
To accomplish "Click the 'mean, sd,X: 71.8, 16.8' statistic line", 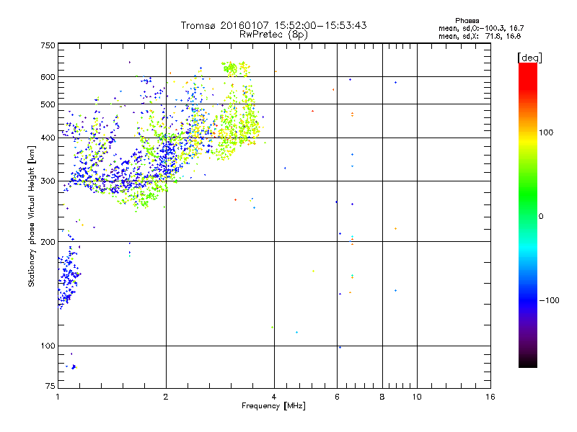I will click(x=480, y=36).
